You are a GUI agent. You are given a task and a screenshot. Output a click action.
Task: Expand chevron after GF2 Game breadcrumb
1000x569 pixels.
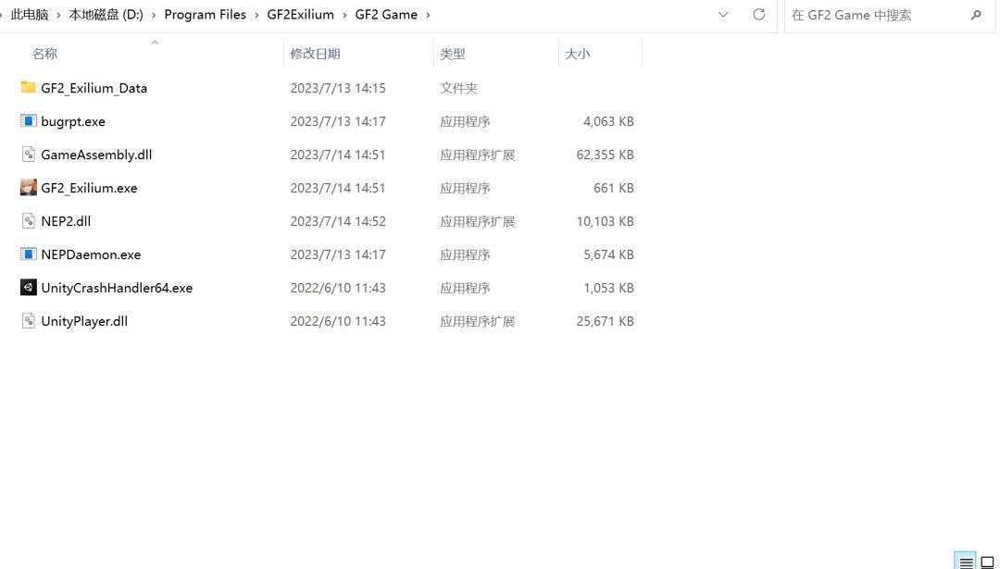coord(428,15)
